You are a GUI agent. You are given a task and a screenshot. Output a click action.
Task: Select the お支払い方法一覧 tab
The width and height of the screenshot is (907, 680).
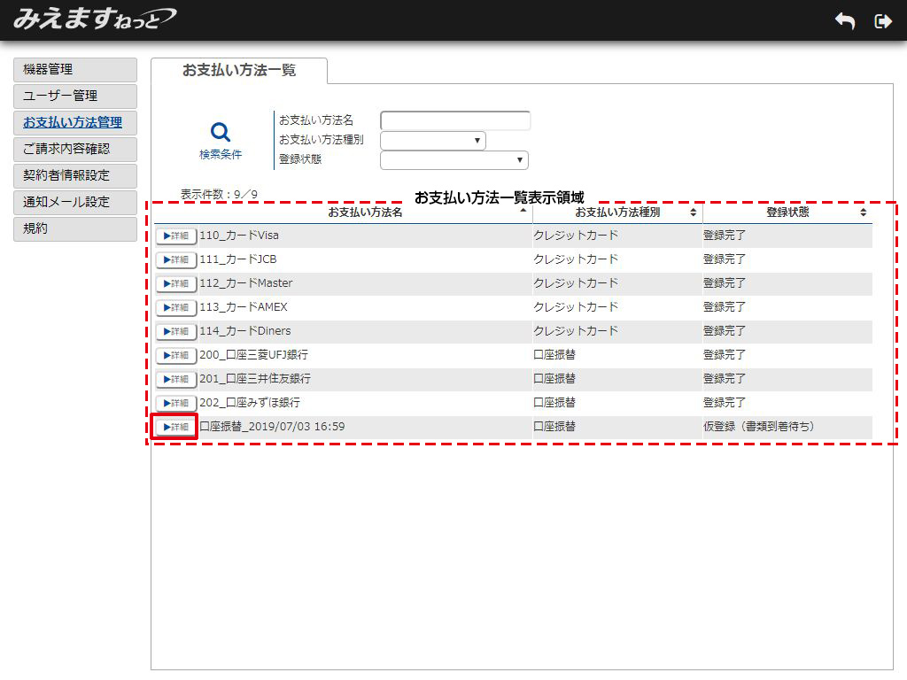click(239, 71)
